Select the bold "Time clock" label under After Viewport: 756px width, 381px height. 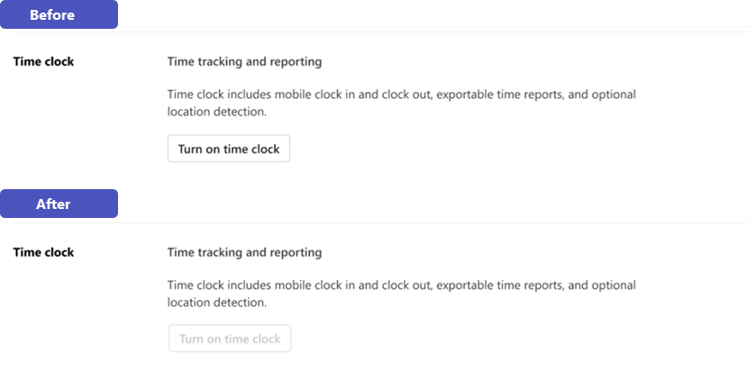coord(44,252)
